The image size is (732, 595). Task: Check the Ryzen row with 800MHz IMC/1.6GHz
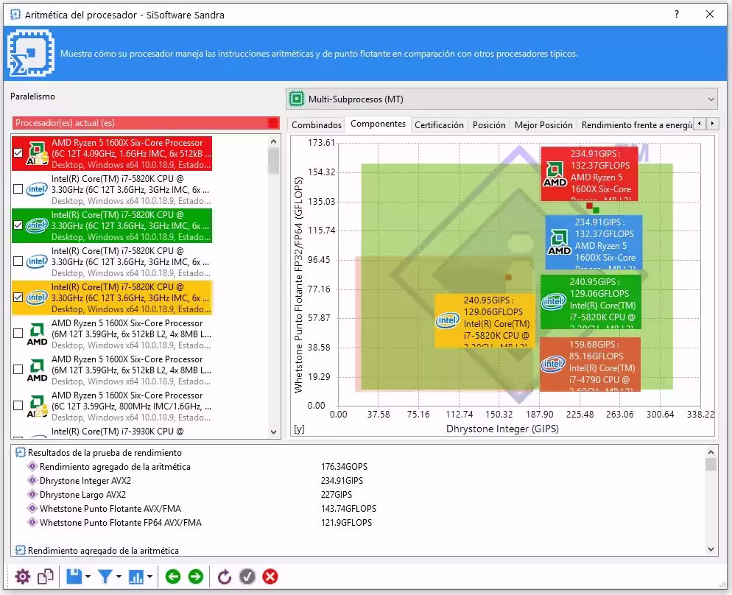[18, 406]
